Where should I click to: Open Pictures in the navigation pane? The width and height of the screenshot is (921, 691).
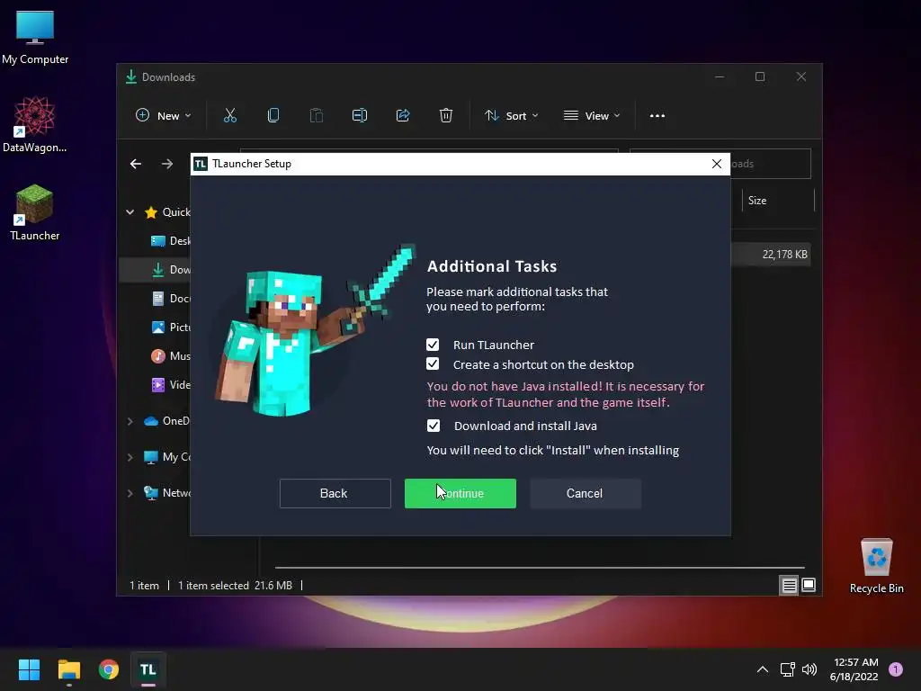coord(171,328)
